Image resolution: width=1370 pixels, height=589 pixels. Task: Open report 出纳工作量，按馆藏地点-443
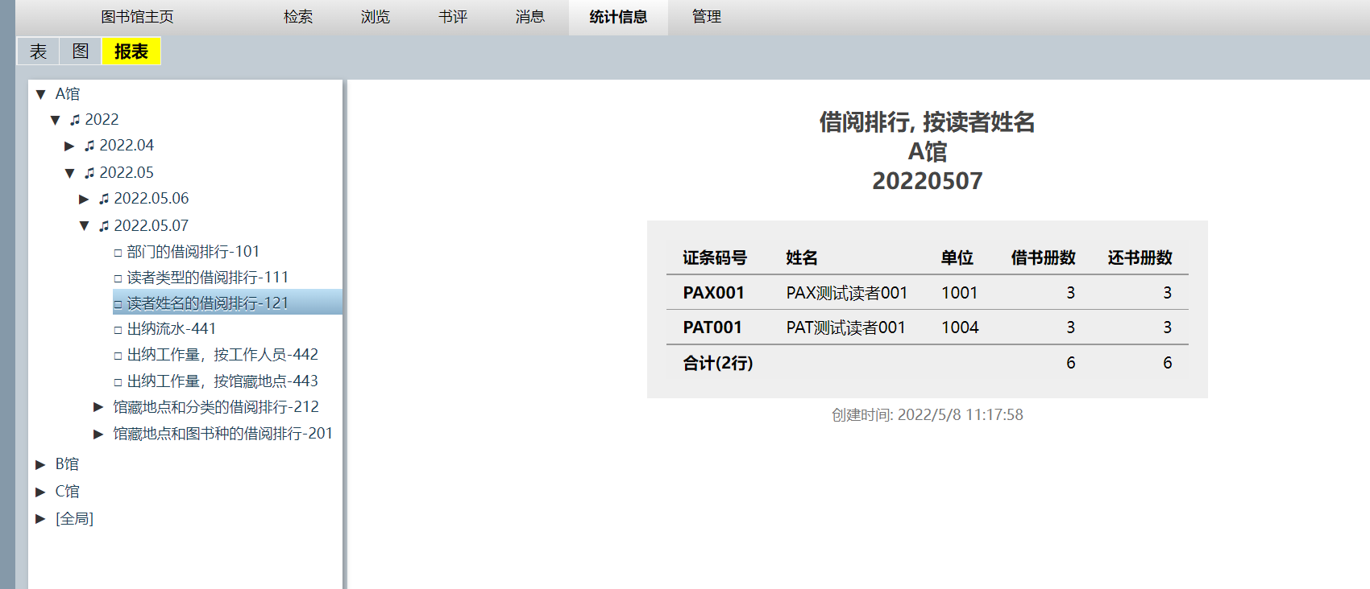coord(222,381)
